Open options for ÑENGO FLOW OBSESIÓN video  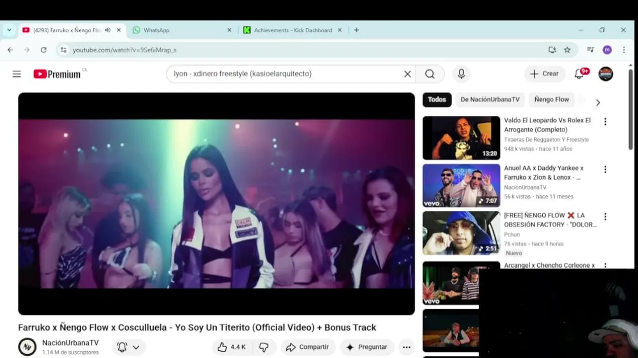[x=605, y=216]
